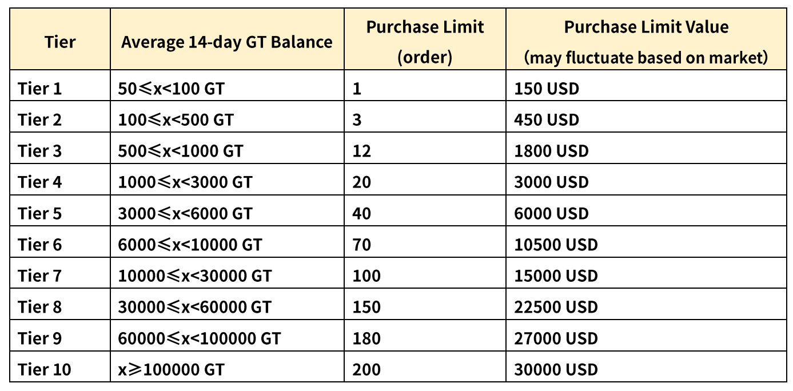The image size is (793, 391).
Task: Click the 180 order limit cell
Action: click(x=366, y=338)
